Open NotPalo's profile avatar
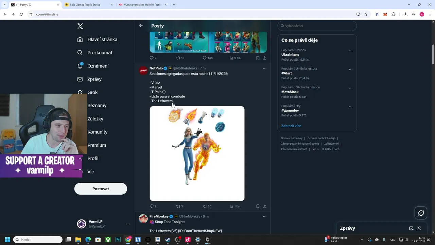 pos(143,71)
